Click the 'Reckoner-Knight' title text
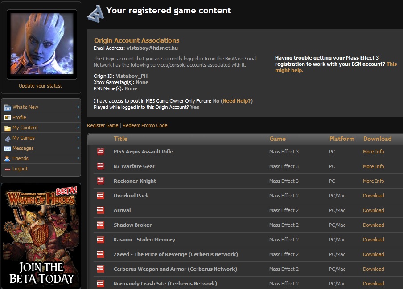 (x=135, y=181)
